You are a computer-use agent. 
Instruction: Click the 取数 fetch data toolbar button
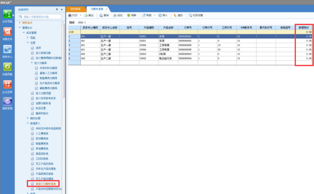tap(147, 15)
